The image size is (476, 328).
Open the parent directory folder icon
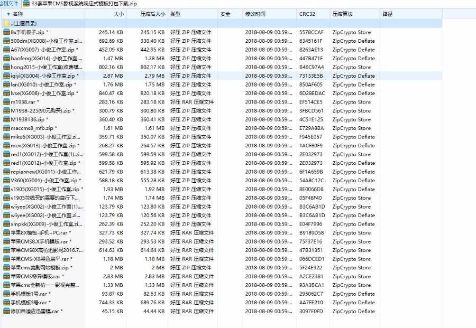(x=7, y=23)
